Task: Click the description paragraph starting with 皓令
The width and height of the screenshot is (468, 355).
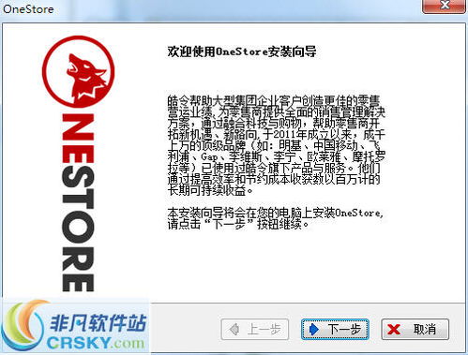Action: click(x=277, y=145)
